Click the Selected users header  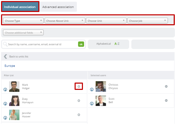click(x=98, y=75)
